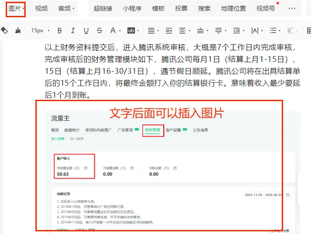Open the 音频 insert menu
The width and height of the screenshot is (311, 234).
pyautogui.click(x=64, y=8)
